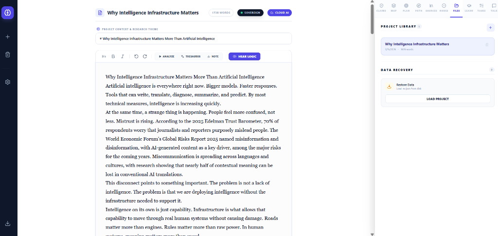Click the trash icon in left sidebar

8,54
